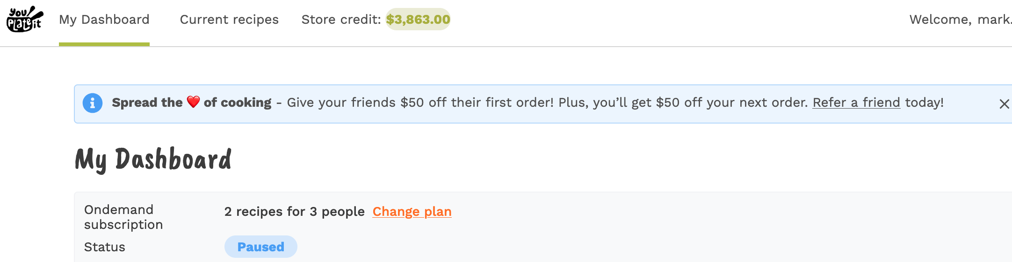Open the Welcome, mark account menu
The image size is (1012, 262).
click(960, 20)
